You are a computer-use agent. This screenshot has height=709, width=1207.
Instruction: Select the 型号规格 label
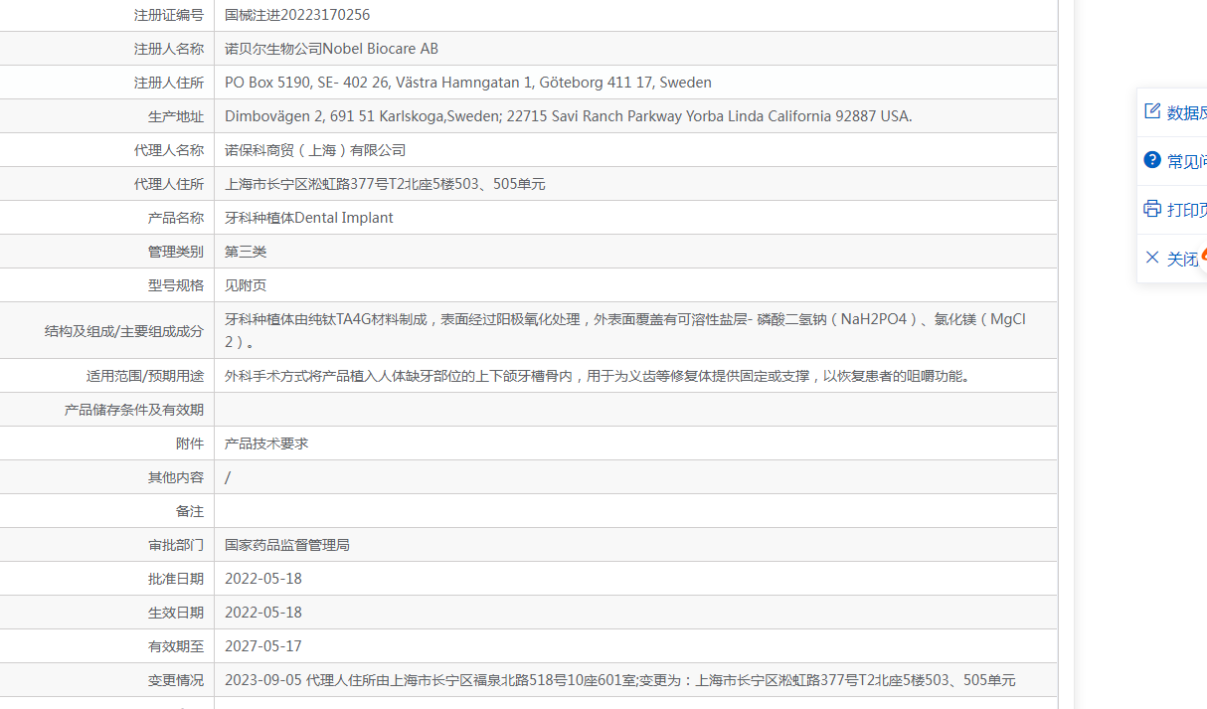coord(176,285)
